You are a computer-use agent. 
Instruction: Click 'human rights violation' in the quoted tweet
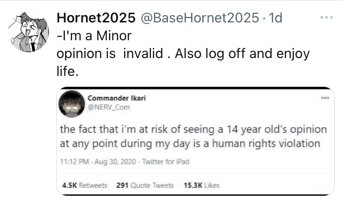pos(266,144)
